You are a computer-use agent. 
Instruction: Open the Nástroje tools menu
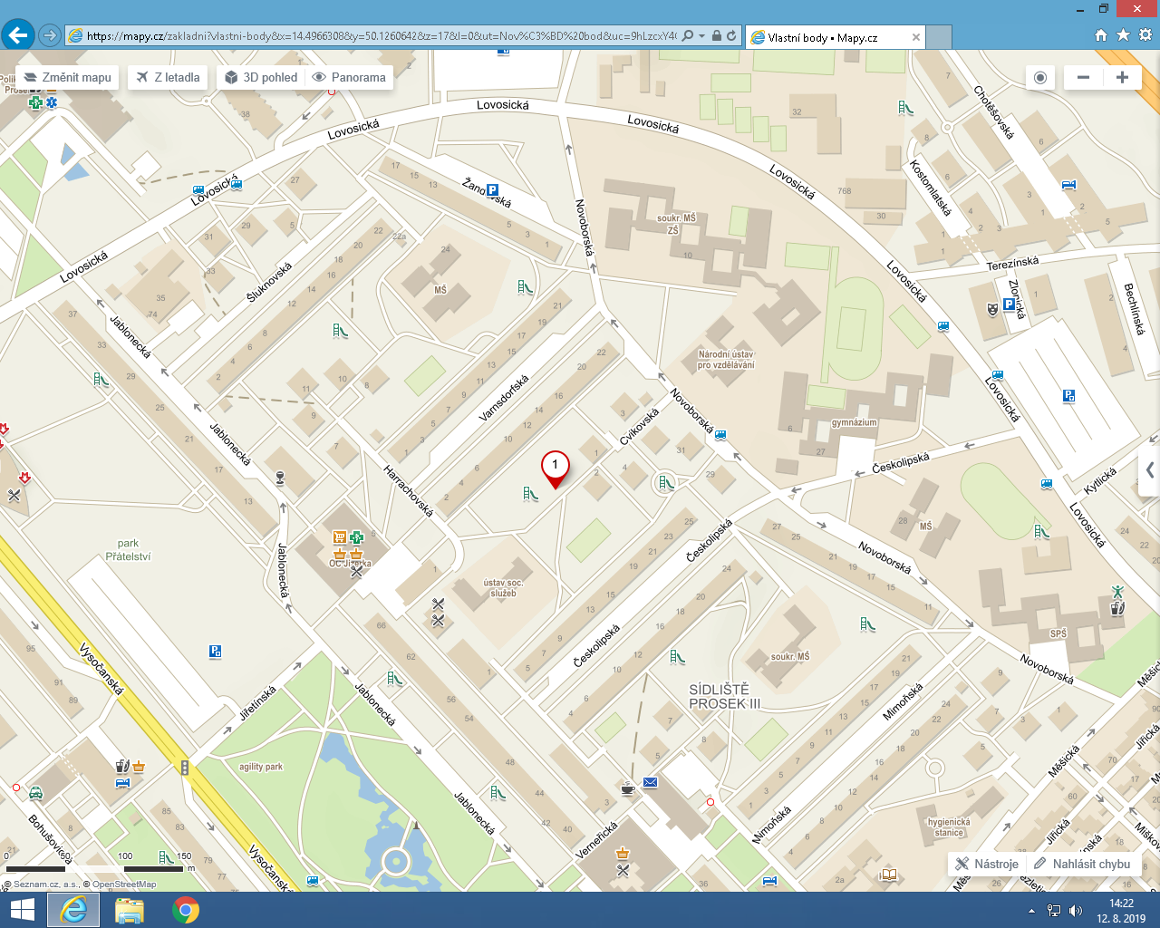point(987,864)
